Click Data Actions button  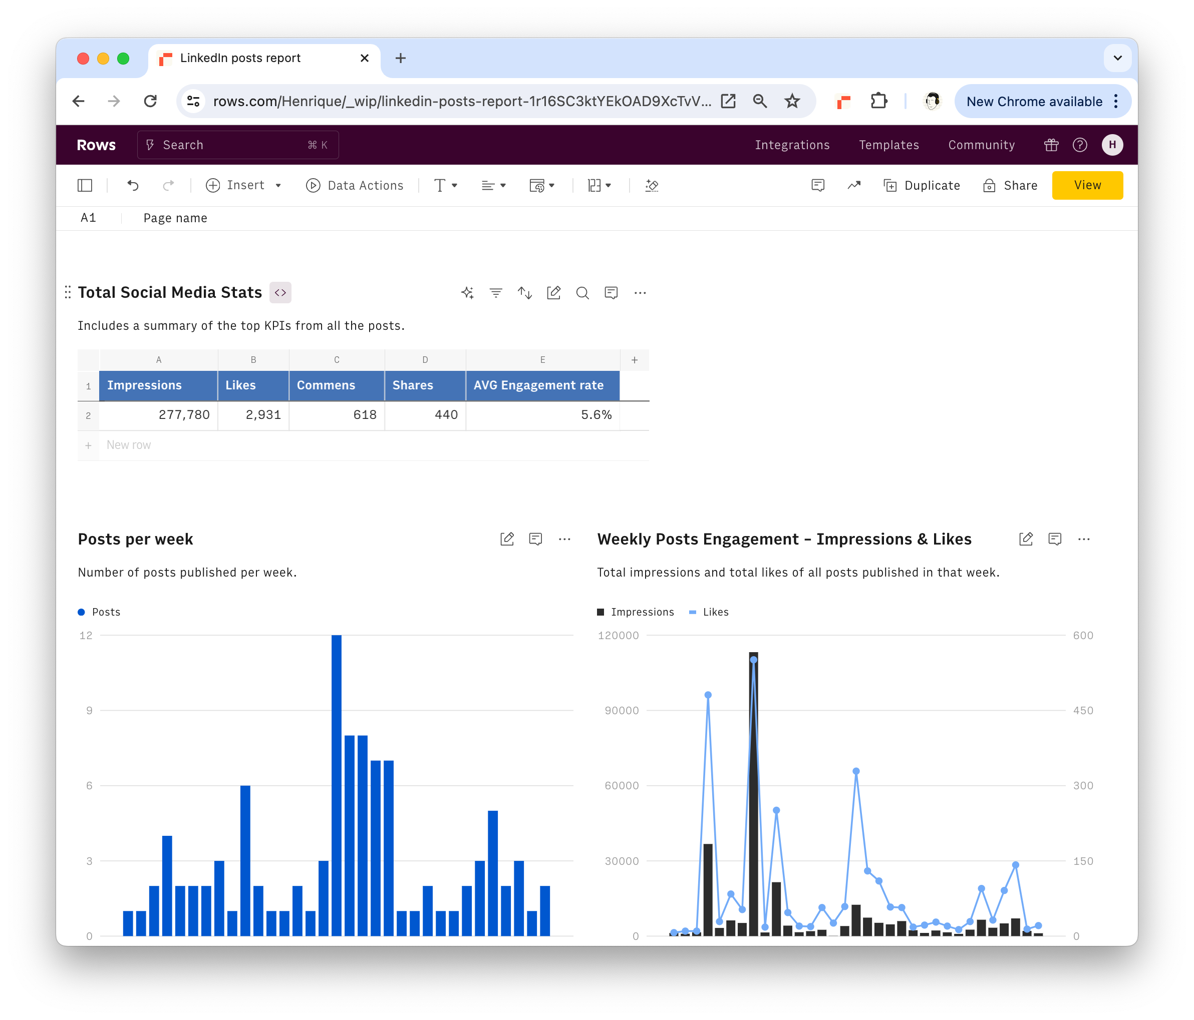point(355,186)
